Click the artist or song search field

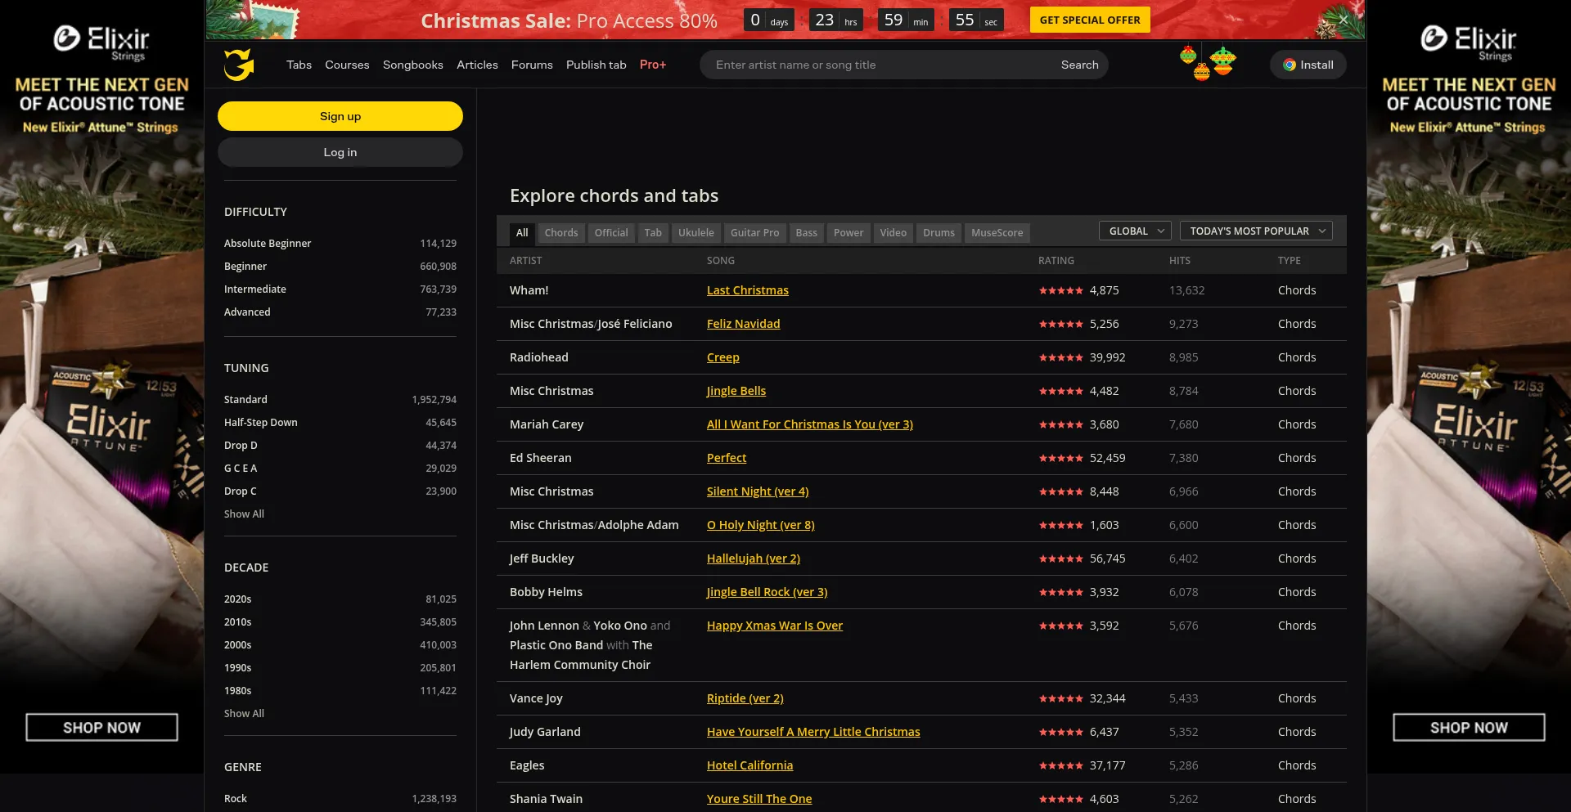(880, 65)
